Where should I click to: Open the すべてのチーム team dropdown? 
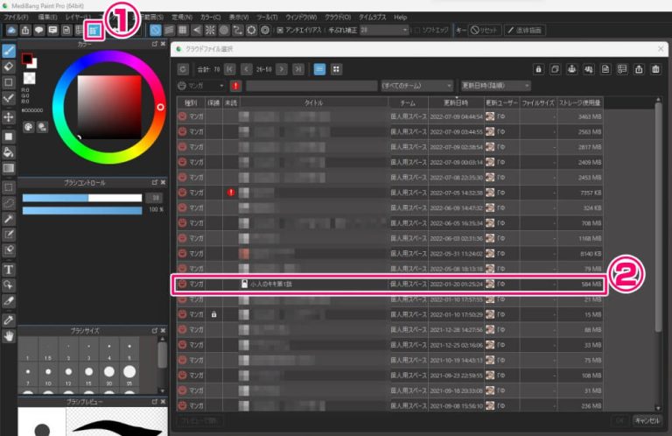click(416, 86)
